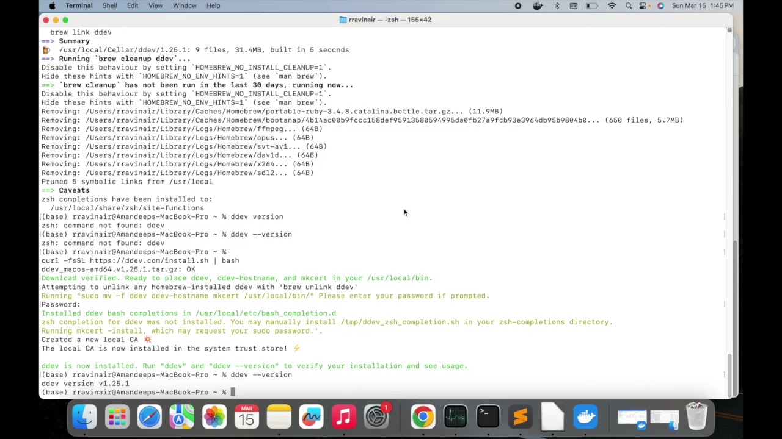The width and height of the screenshot is (782, 439).
Task: Launch Google Chrome from the Dock
Action: click(x=423, y=417)
